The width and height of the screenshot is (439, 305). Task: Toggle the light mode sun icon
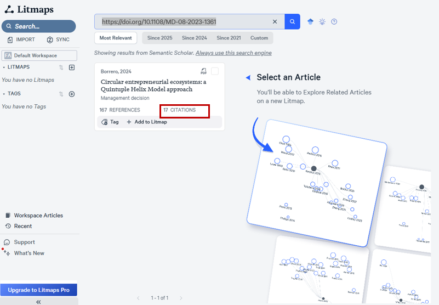pos(322,22)
